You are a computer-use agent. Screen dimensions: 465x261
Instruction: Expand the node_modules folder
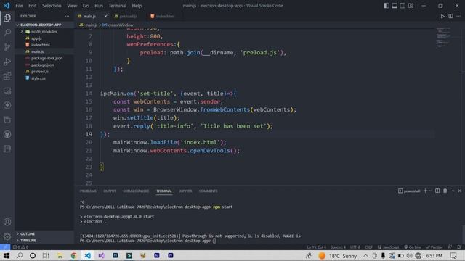point(44,32)
